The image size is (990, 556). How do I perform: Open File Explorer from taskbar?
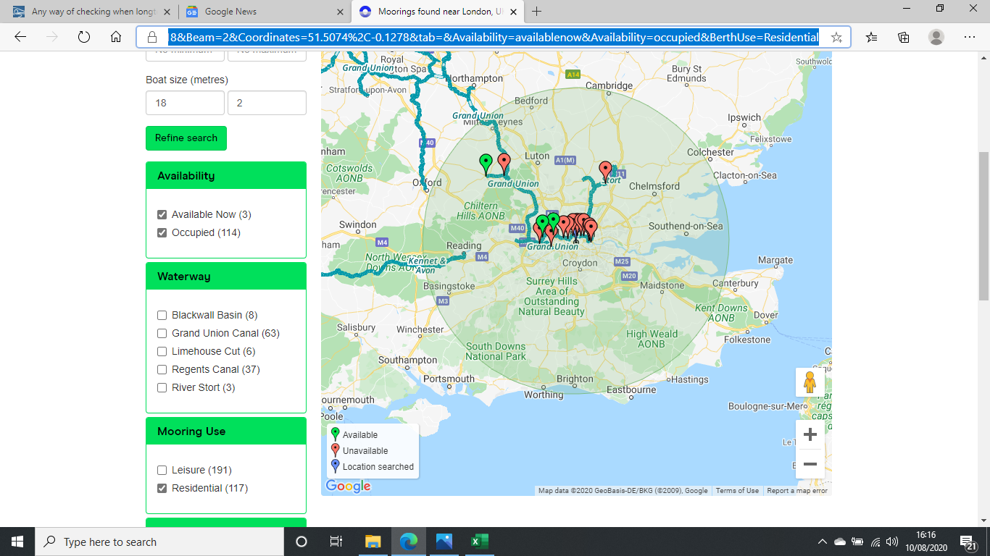point(373,542)
